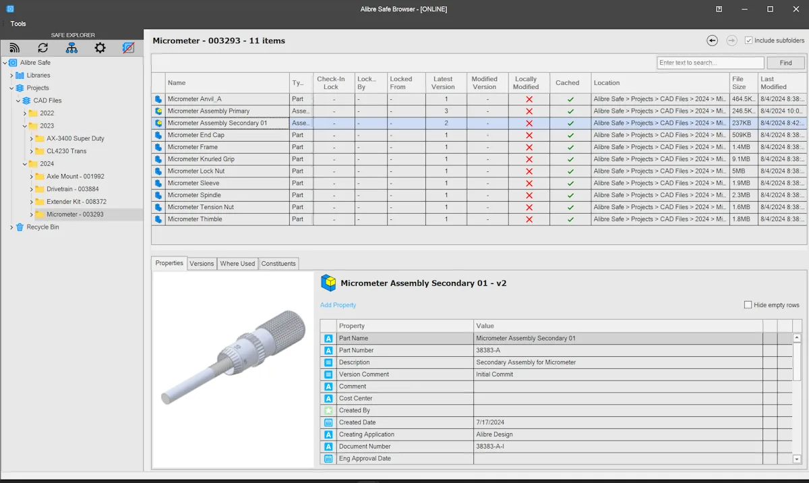Collapse the Projects tree node
The width and height of the screenshot is (809, 483).
point(11,88)
